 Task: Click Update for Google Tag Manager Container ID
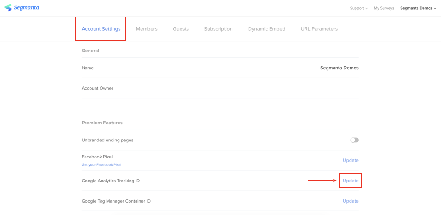coord(351,201)
